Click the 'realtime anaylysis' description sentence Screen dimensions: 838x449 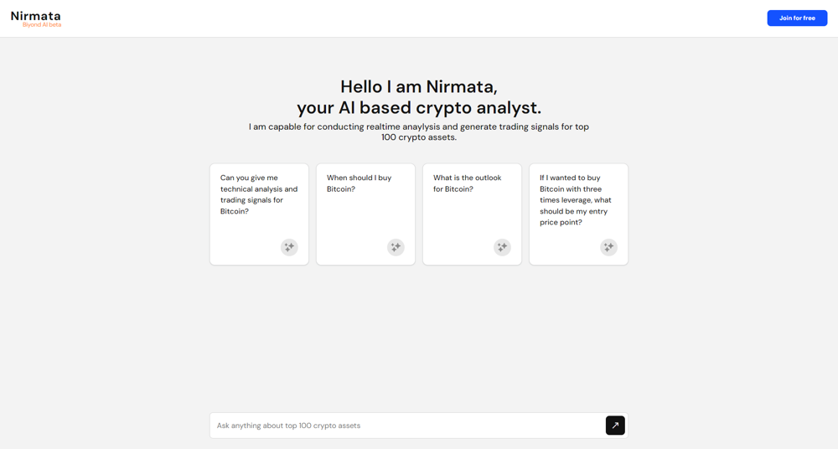pyautogui.click(x=419, y=126)
